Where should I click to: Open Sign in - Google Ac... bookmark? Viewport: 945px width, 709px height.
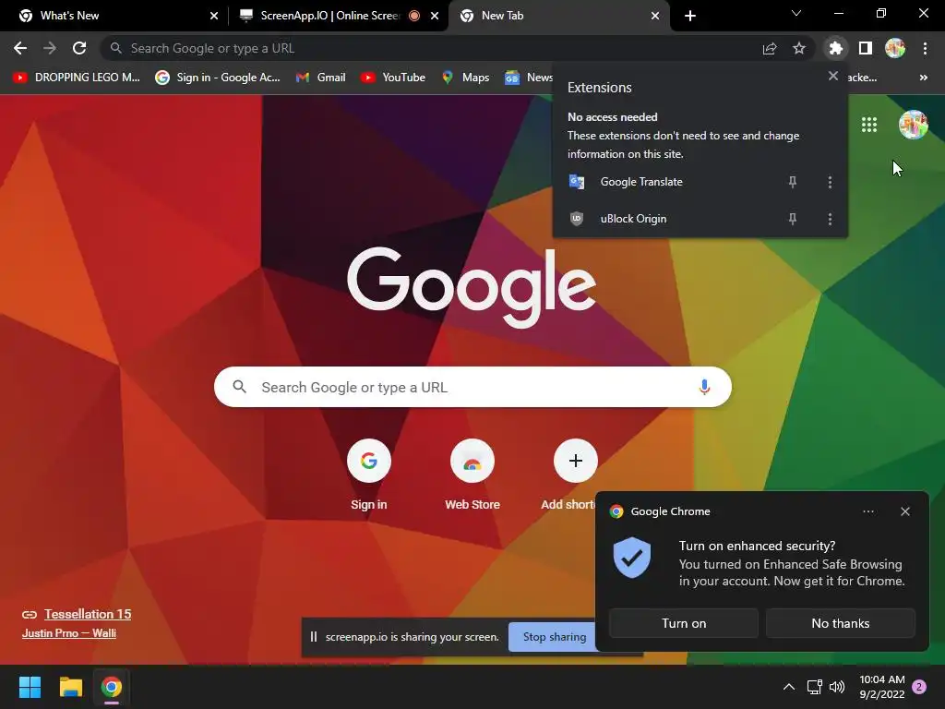(x=218, y=78)
